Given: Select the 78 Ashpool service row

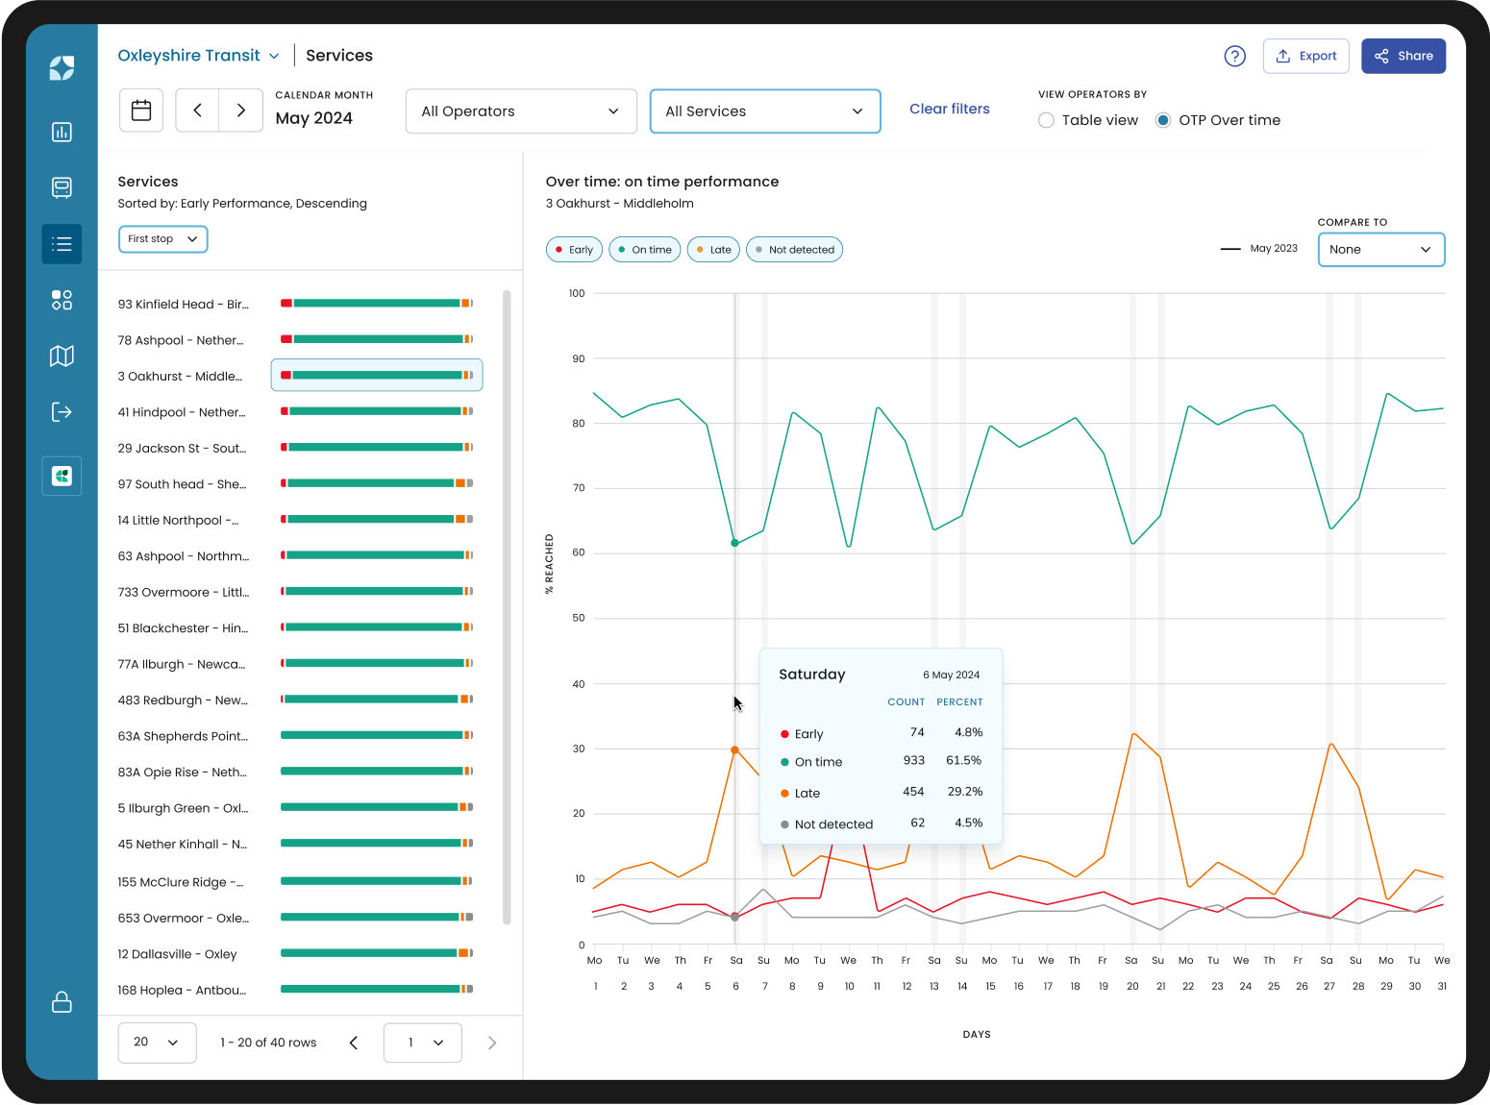Looking at the screenshot, I should (295, 340).
